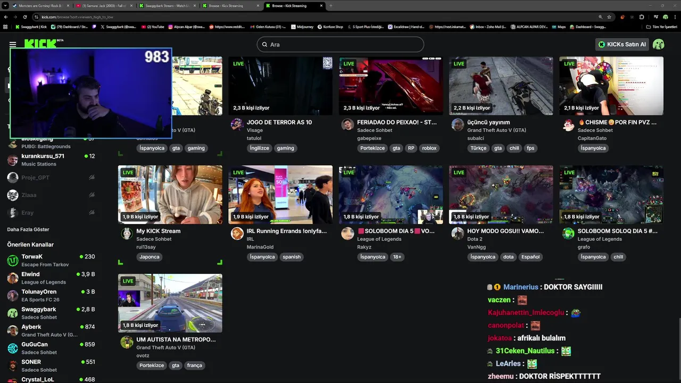The width and height of the screenshot is (681, 383).
Task: Select the 18+ tag under Rakyz stream
Action: click(x=397, y=257)
